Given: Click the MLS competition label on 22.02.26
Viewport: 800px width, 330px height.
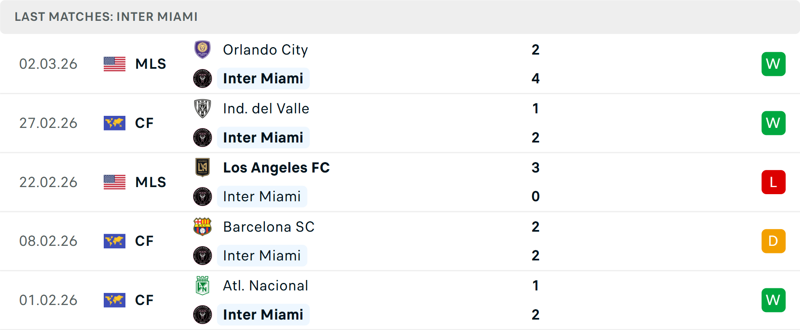Looking at the screenshot, I should point(150,182).
